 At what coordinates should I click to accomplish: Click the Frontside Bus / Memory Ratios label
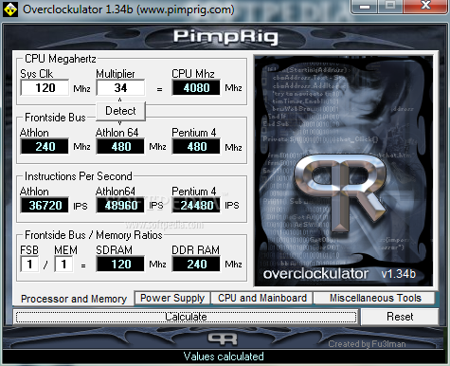(x=94, y=235)
